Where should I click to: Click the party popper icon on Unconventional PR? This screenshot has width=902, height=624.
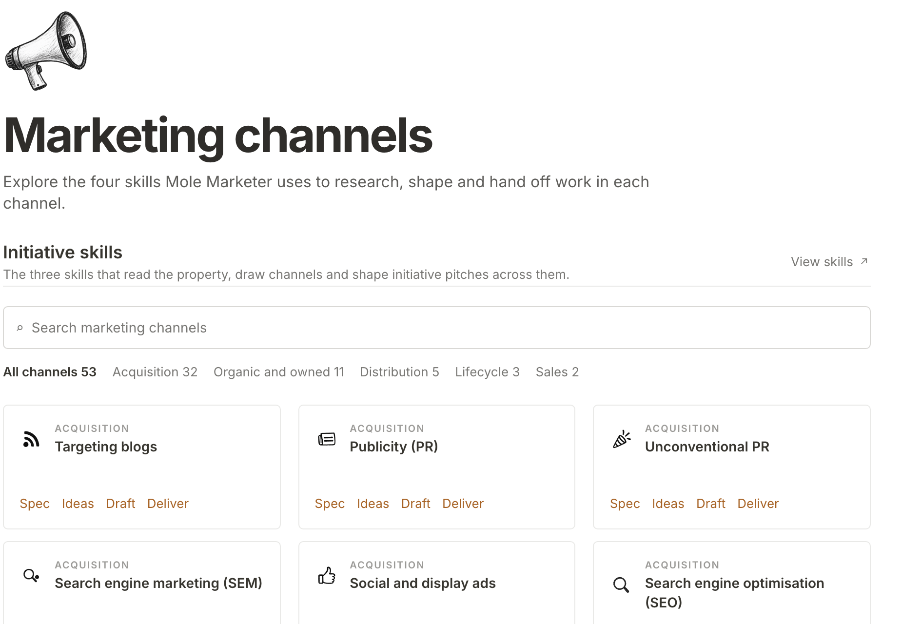coord(622,439)
